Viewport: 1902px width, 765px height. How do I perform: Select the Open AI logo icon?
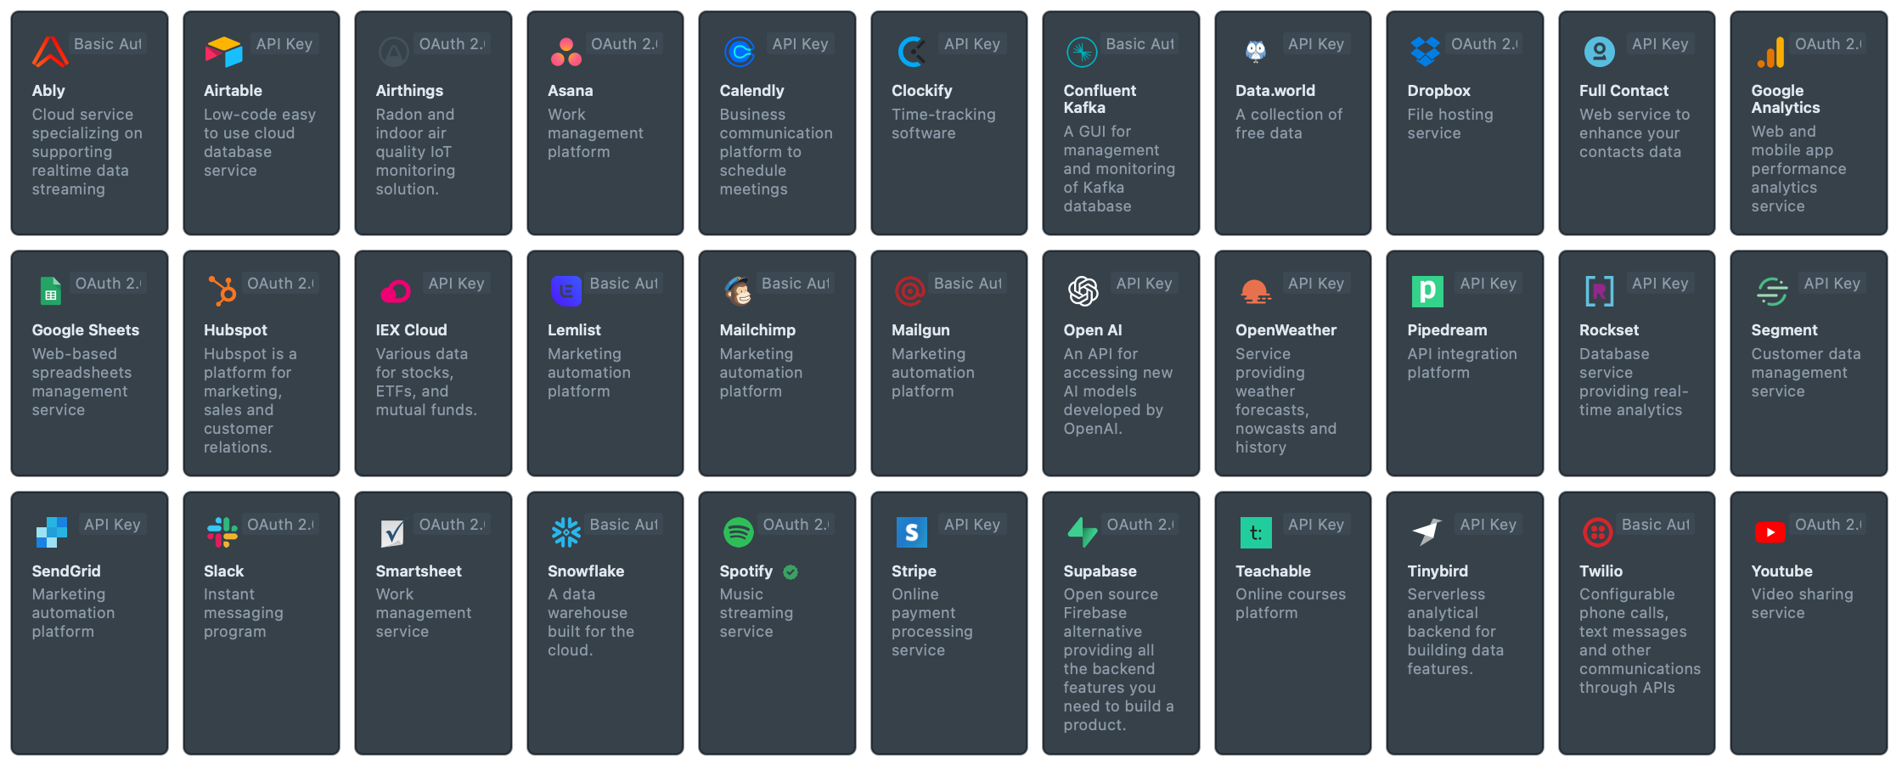[1083, 291]
